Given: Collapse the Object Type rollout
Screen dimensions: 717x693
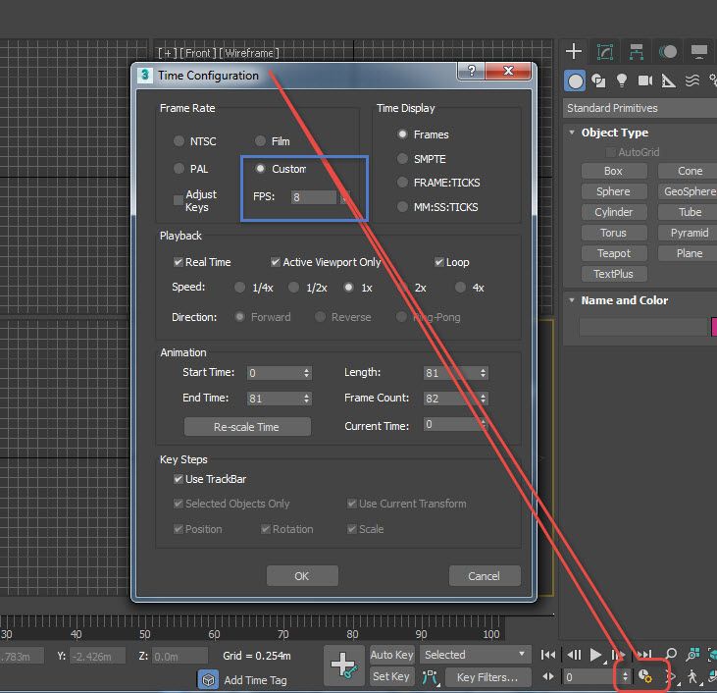Looking at the screenshot, I should pos(572,133).
